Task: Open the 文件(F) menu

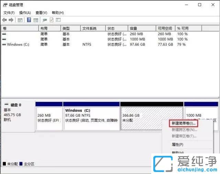Action: pos(9,13)
